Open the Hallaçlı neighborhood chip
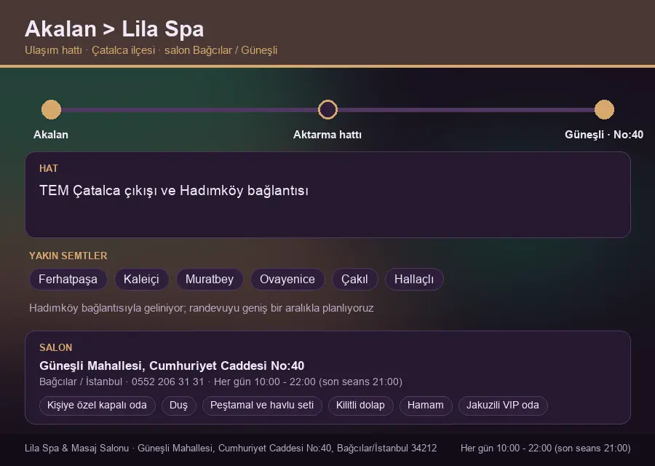Image resolution: width=655 pixels, height=466 pixels. [x=414, y=279]
